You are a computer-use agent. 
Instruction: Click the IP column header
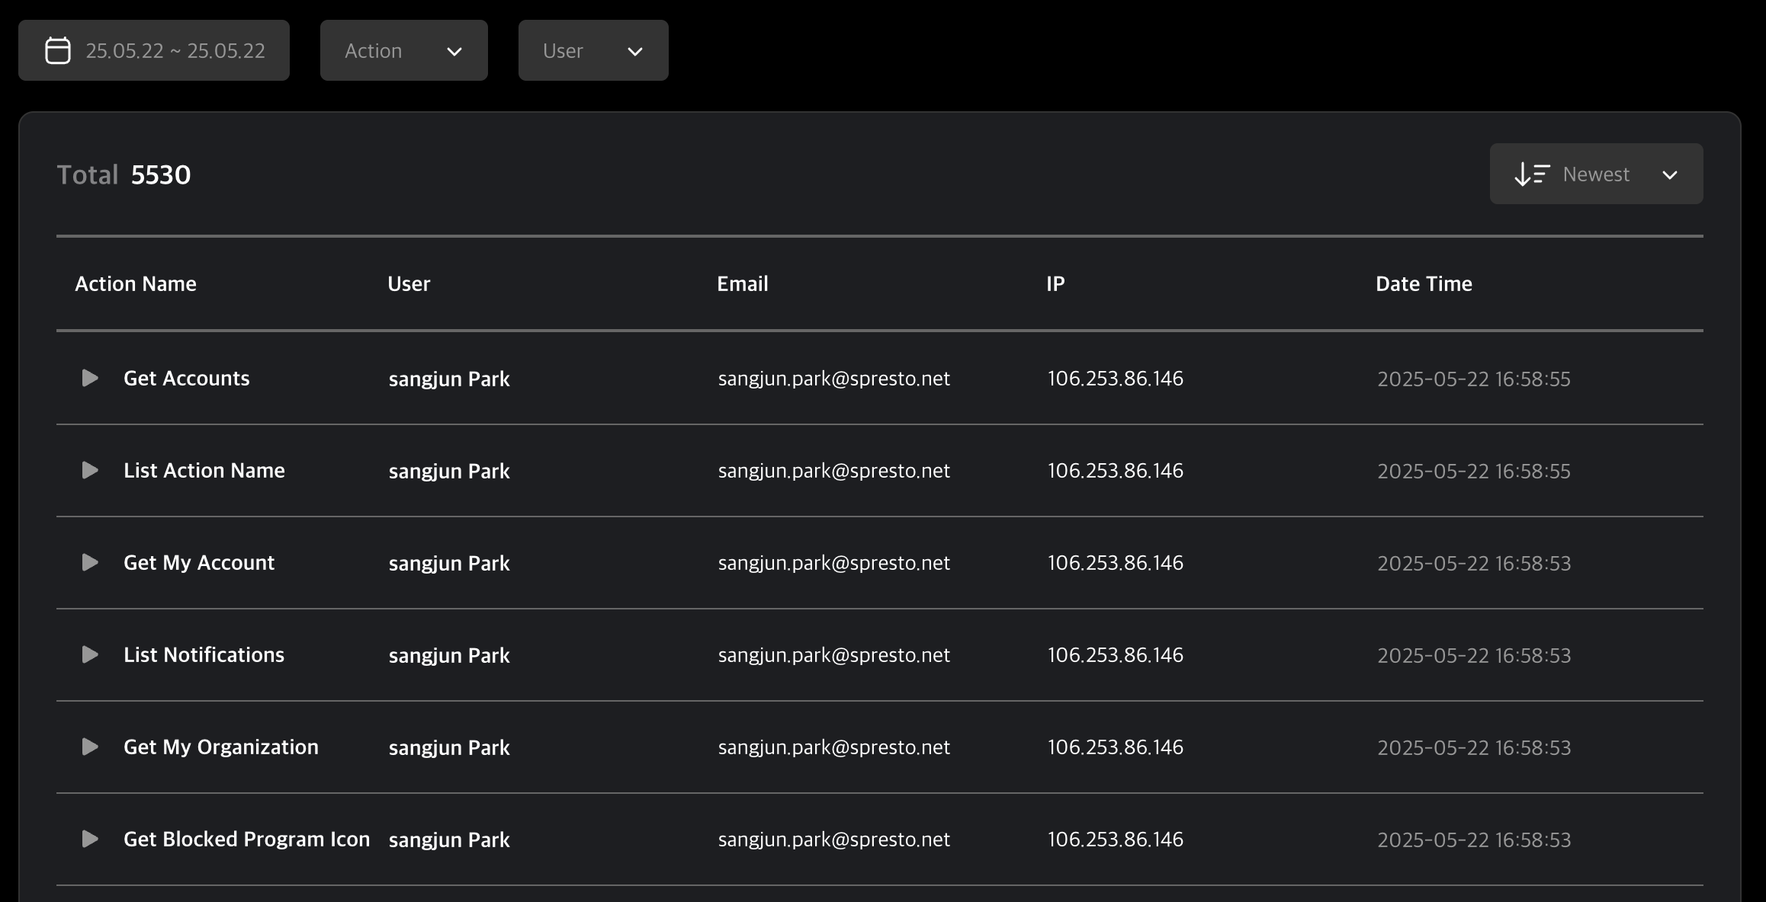[x=1055, y=283]
